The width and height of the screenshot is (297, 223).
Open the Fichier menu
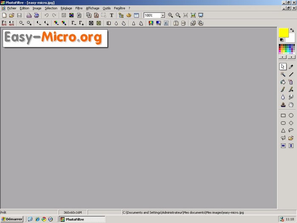[12, 8]
